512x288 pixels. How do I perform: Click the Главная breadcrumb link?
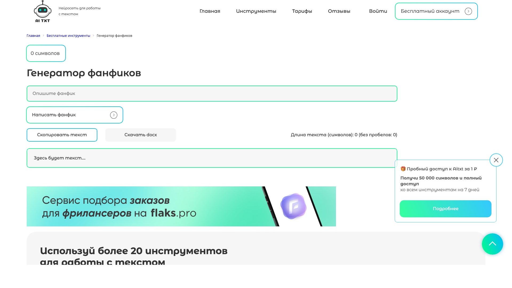pos(33,36)
